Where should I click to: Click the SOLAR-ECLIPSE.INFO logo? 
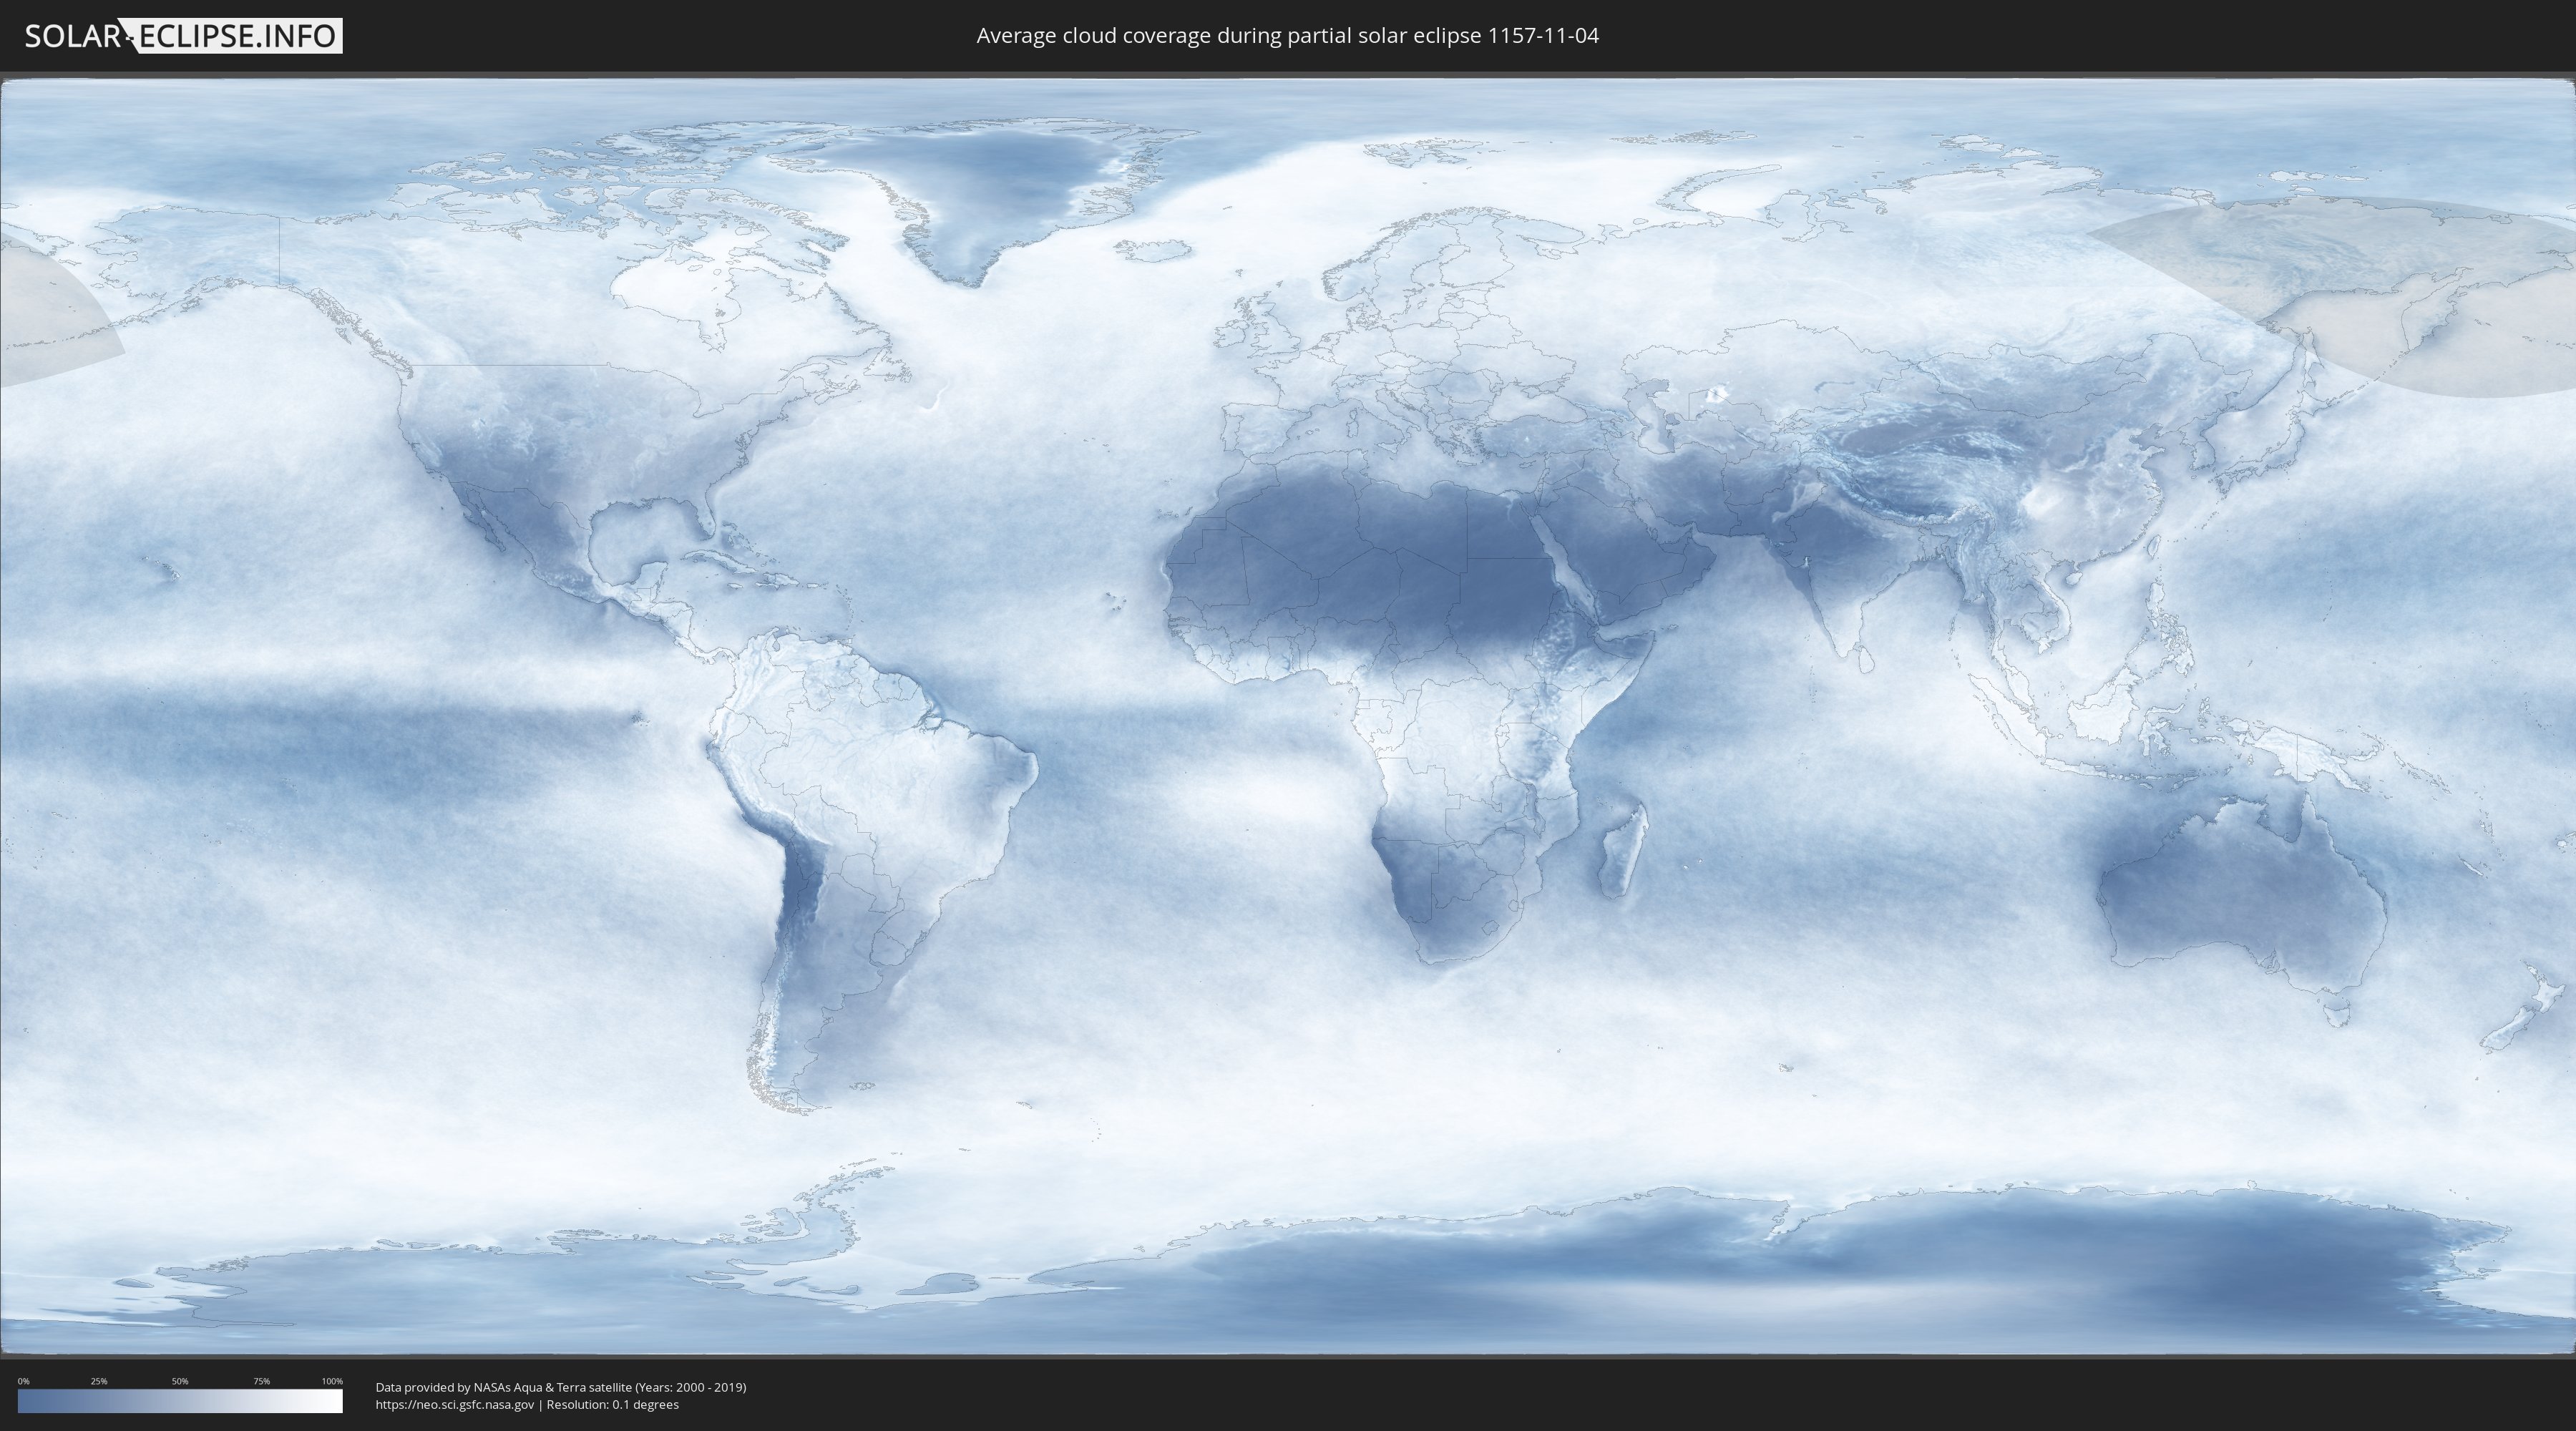pos(182,36)
